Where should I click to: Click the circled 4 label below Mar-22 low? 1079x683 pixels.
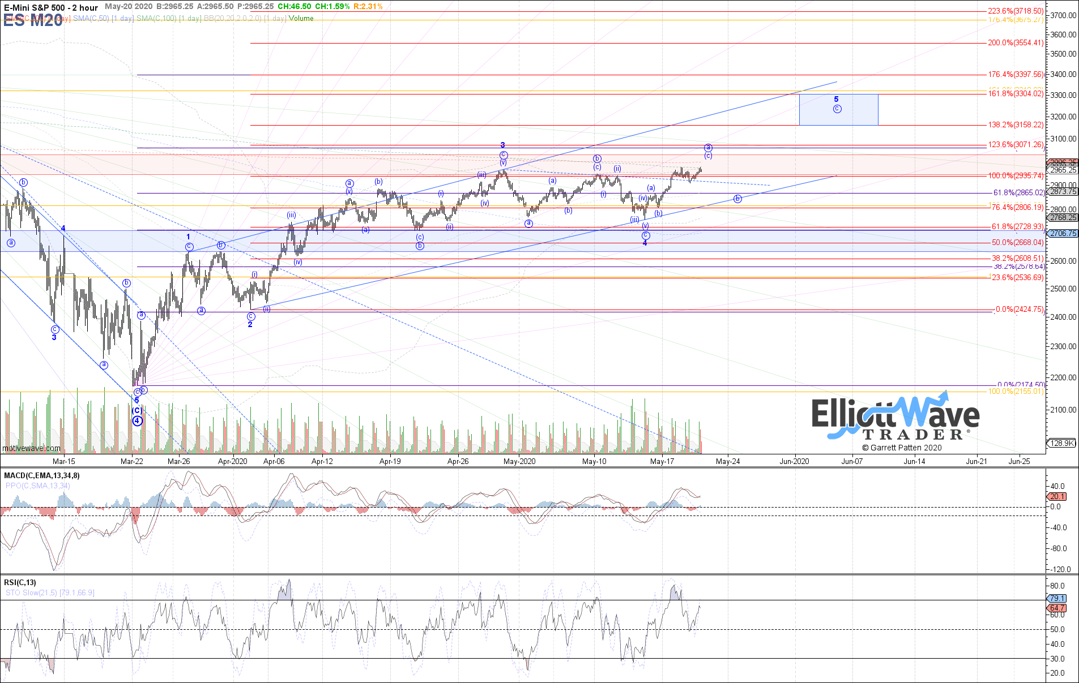(137, 420)
